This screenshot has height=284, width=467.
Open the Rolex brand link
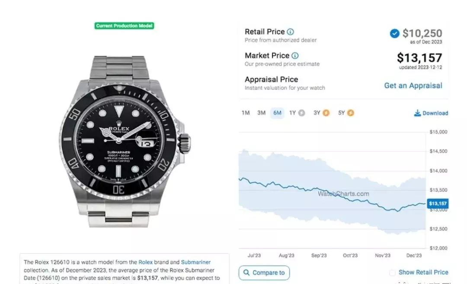tap(145, 262)
